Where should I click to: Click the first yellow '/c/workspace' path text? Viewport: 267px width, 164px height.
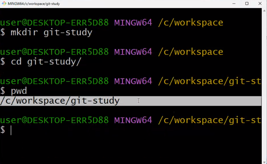[191, 23]
